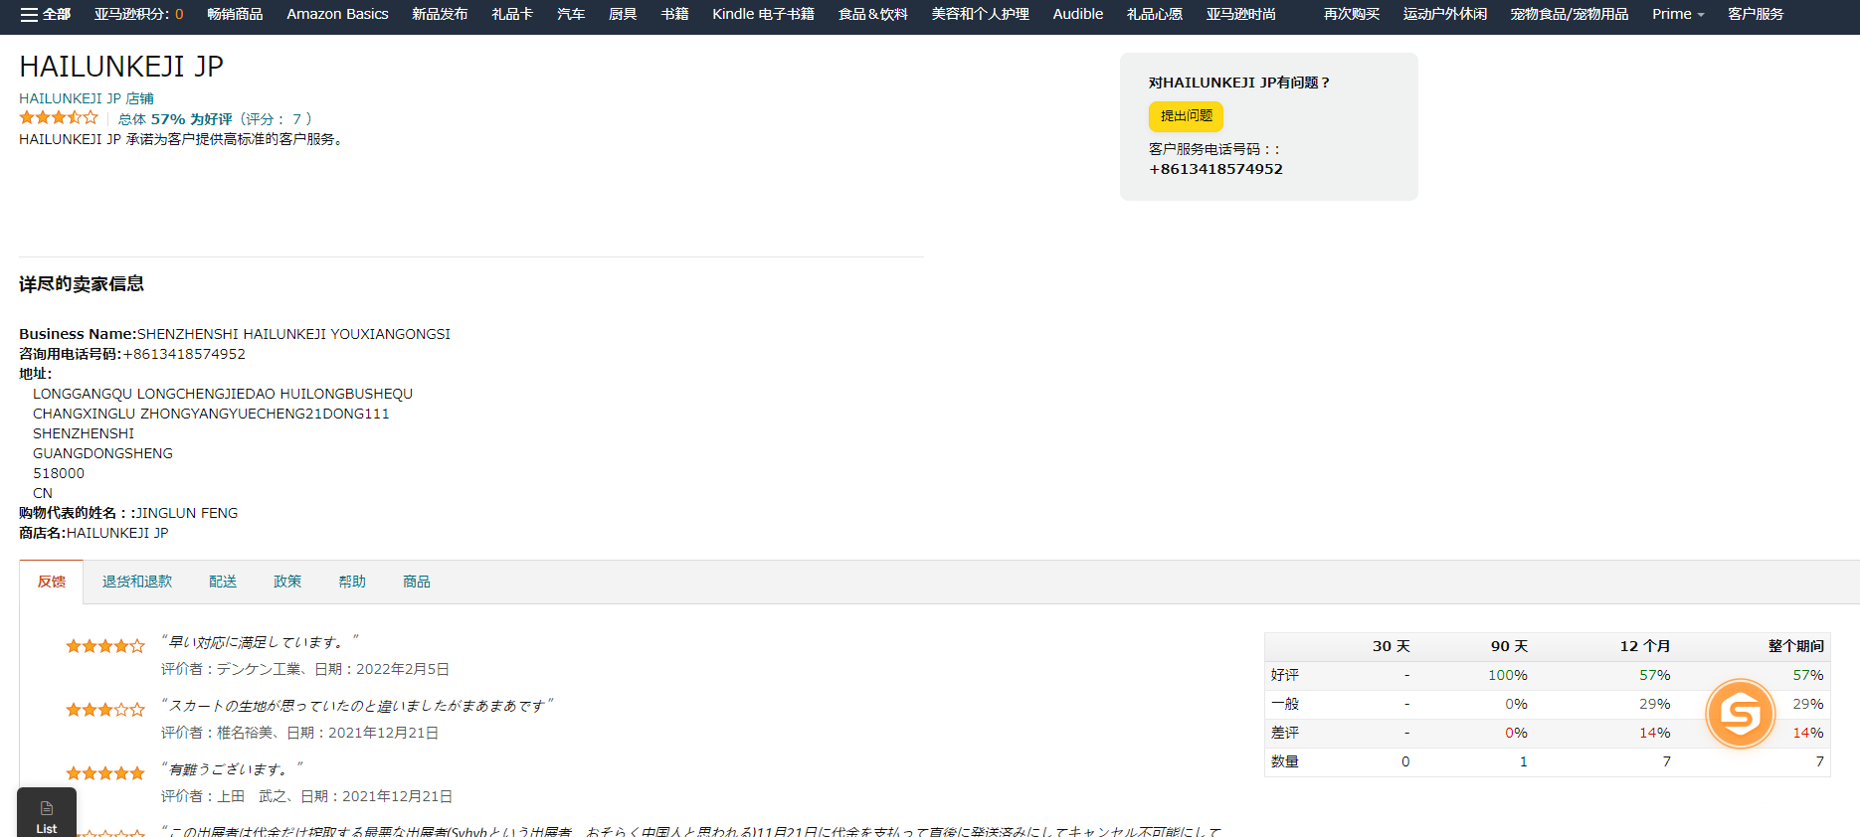Click the reviewer line 上田 武之
Viewport: 1860px width, 837px height.
[x=306, y=796]
